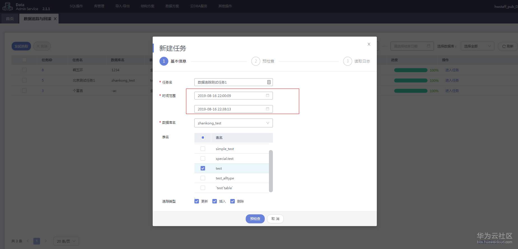Image resolution: width=518 pixels, height=249 pixels.
Task: Click task ID link 5
Action: (43, 80)
